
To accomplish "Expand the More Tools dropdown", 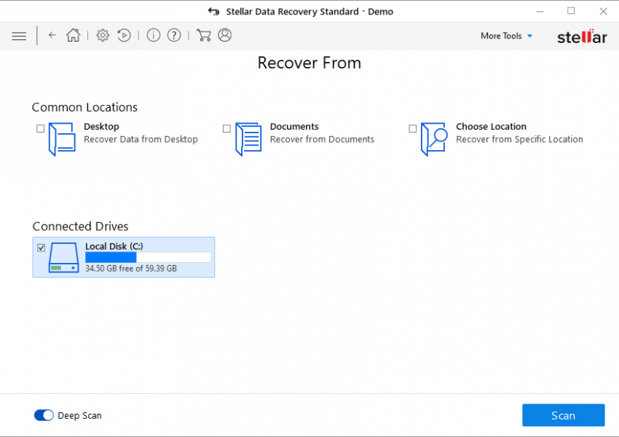I will (505, 35).
